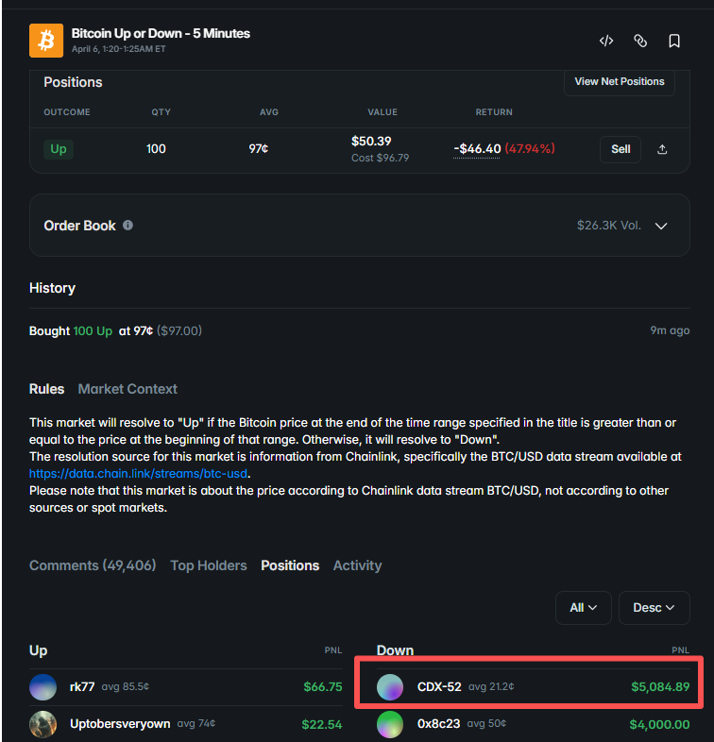Click the VALUE column header
The height and width of the screenshot is (742, 714).
tap(382, 112)
